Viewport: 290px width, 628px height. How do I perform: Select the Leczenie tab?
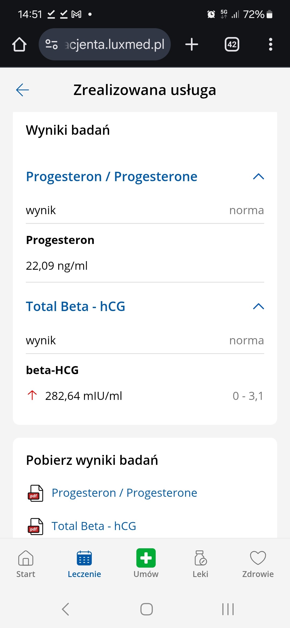pyautogui.click(x=84, y=563)
